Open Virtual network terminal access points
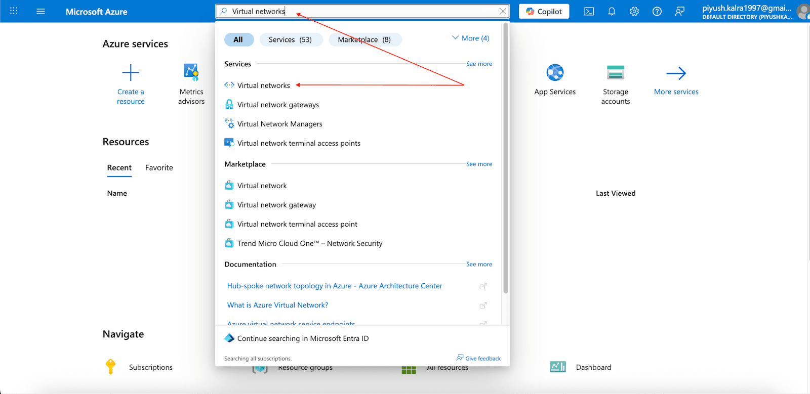The width and height of the screenshot is (810, 394). (x=299, y=143)
